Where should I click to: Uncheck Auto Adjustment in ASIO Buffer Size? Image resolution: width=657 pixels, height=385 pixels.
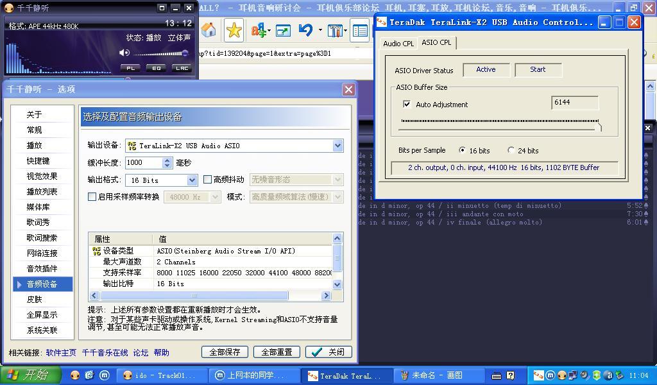(406, 104)
